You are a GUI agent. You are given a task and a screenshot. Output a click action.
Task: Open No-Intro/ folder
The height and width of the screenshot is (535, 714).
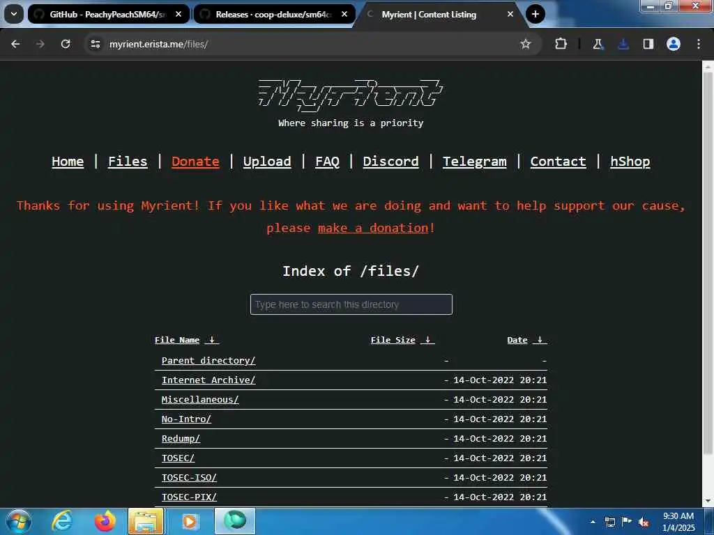[186, 419]
